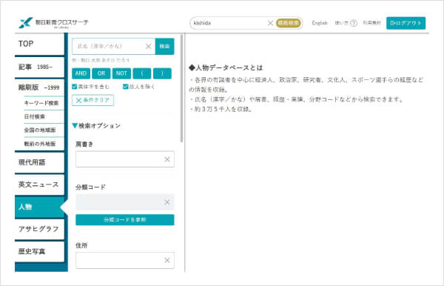Click the search panel vertical scrollbar
The image size is (444, 286).
pos(181,88)
